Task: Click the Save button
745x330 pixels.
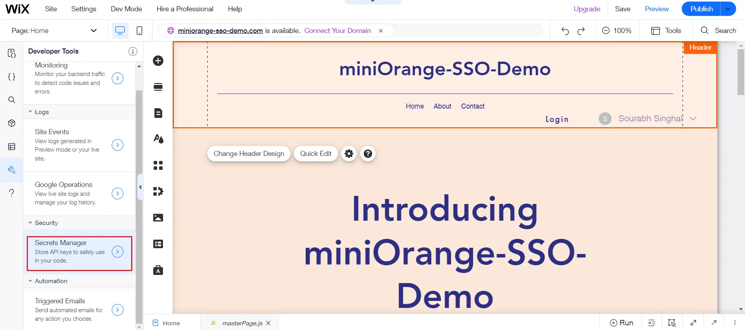Action: tap(622, 9)
